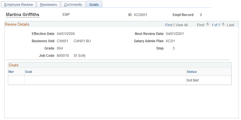The height and width of the screenshot is (120, 241).
Task: Select the Goals tab
Action: [94, 5]
